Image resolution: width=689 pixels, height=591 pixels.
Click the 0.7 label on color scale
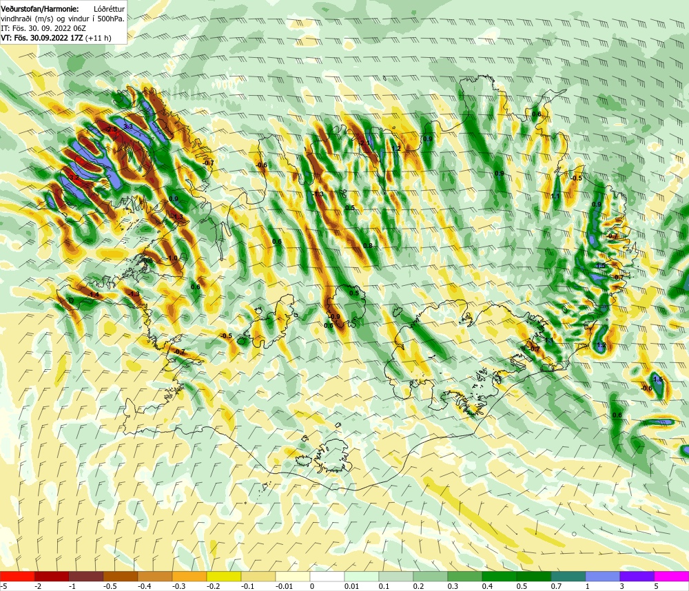tap(556, 586)
